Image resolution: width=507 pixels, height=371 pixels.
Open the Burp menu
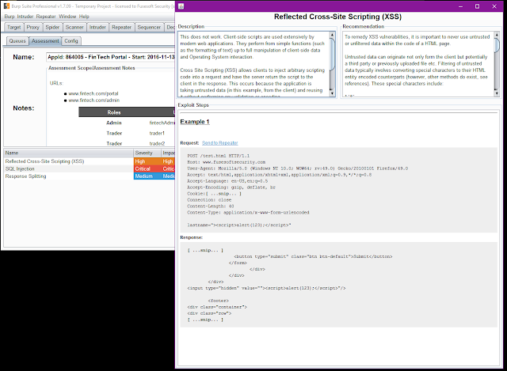click(x=10, y=17)
